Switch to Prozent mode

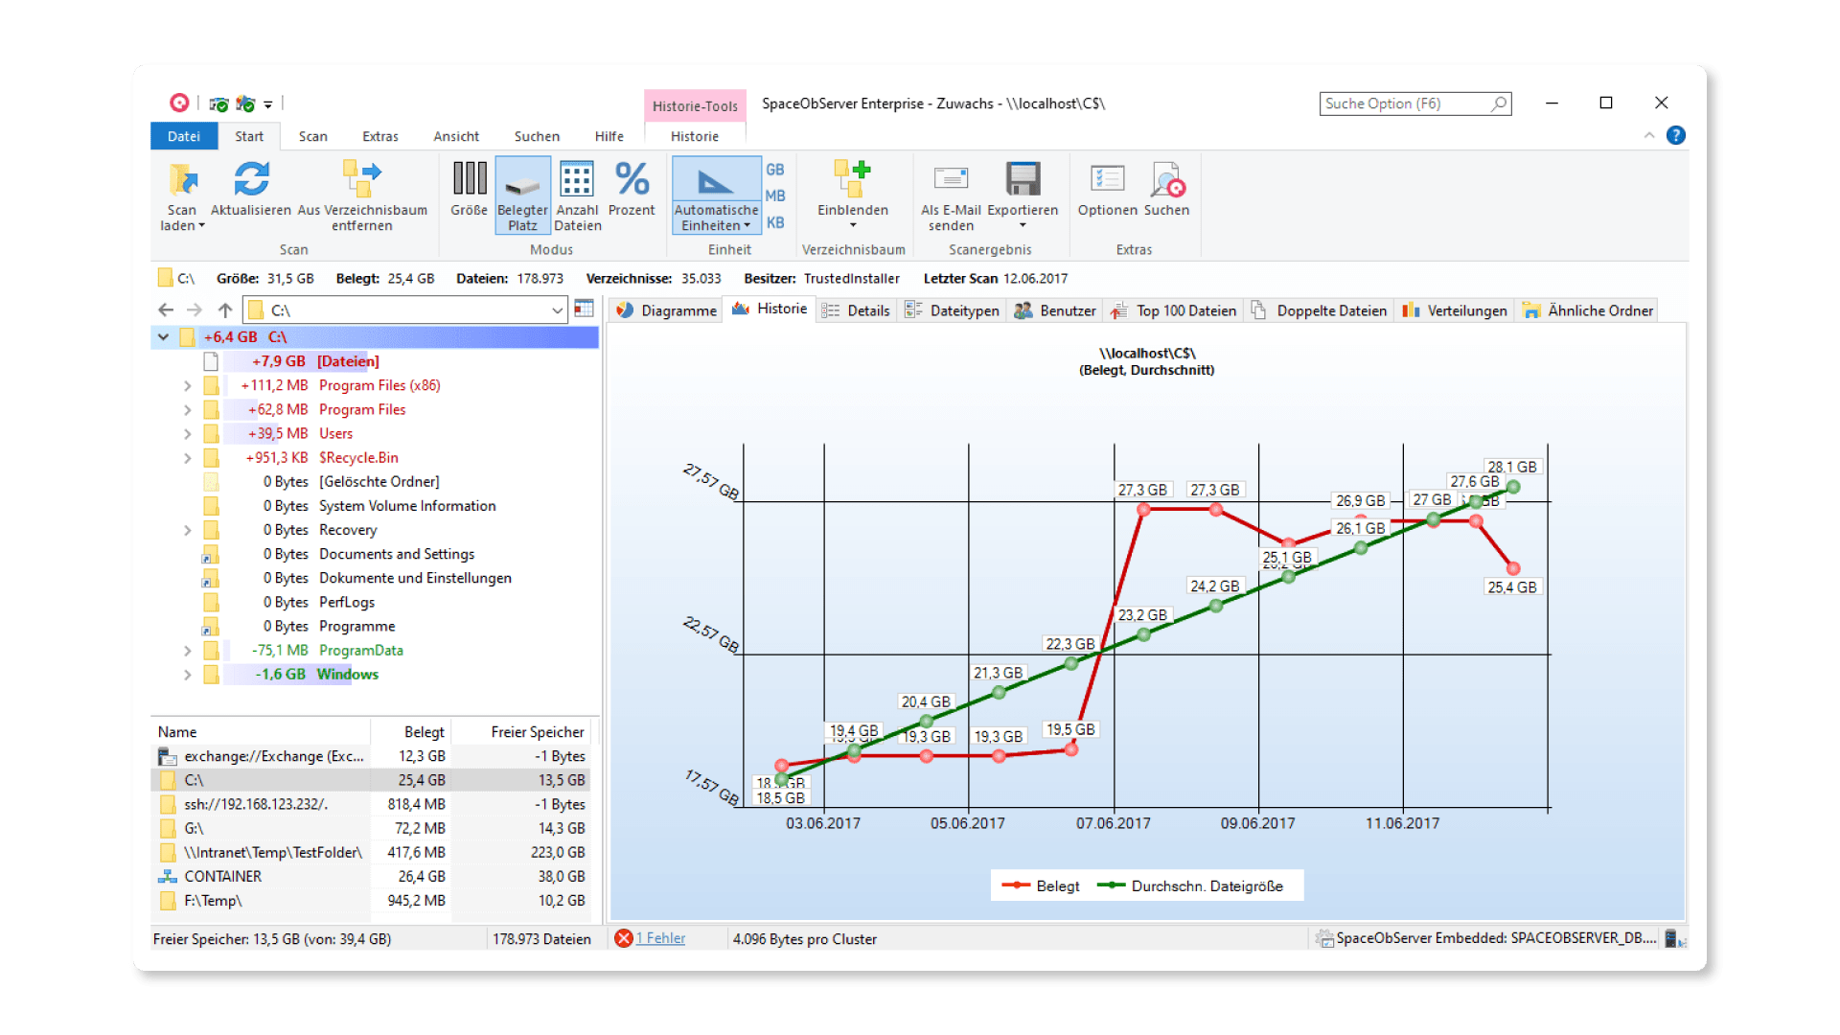632,189
